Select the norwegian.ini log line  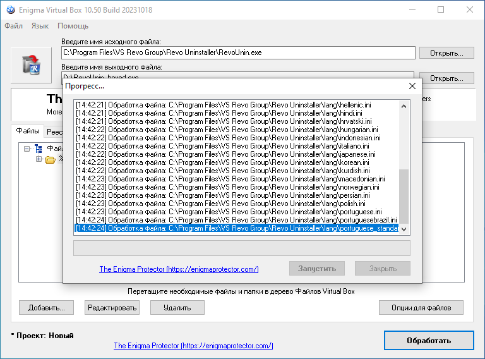tap(237, 187)
